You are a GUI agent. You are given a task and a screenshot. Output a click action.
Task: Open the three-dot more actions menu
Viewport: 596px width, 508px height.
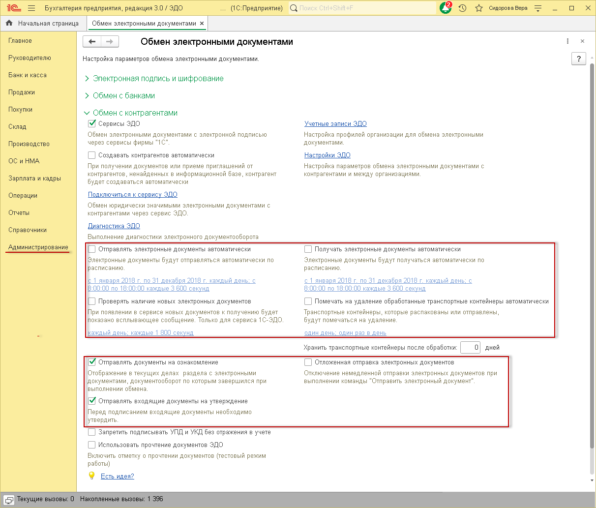(x=567, y=41)
